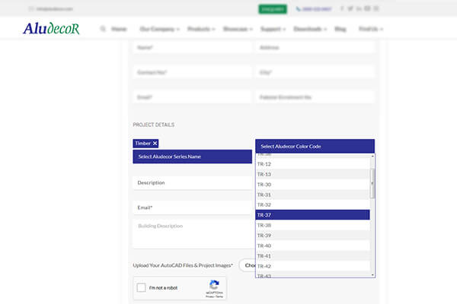The width and height of the screenshot is (457, 304).
Task: Open the Facebook icon in top bar
Action: pos(342,8)
